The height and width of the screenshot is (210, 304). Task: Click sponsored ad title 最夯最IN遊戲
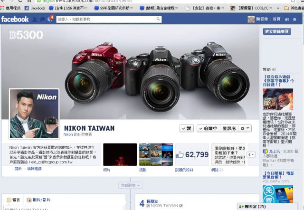tap(278, 81)
